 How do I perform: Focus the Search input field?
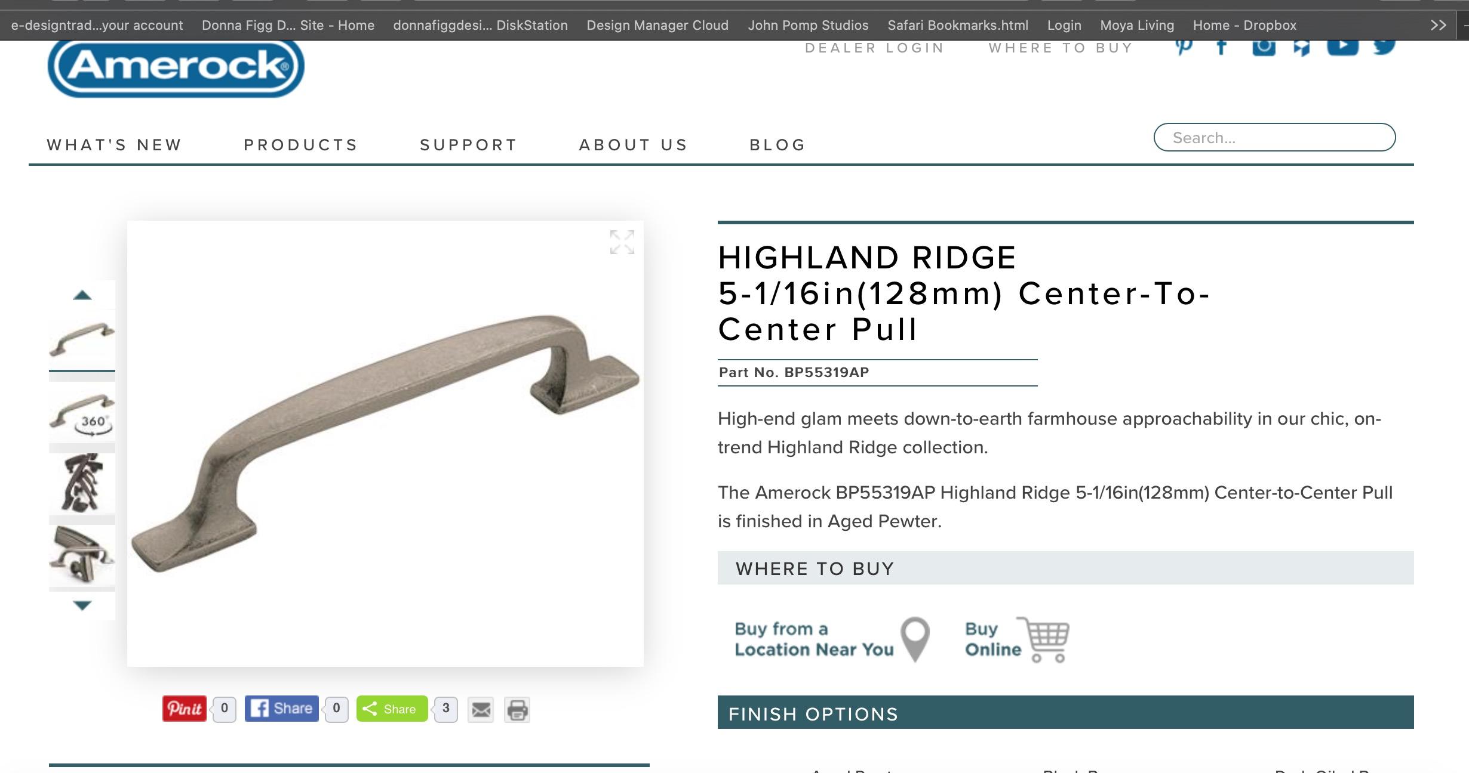pos(1274,138)
